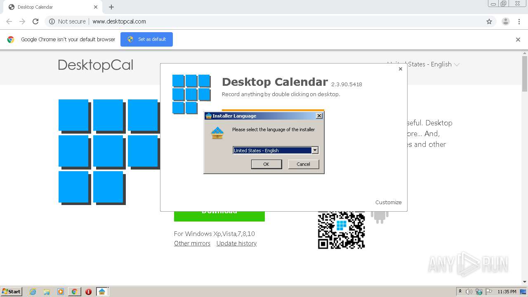Screen dimensions: 528x297
Task: Click the 11:35 PM system clock
Action: click(x=507, y=292)
